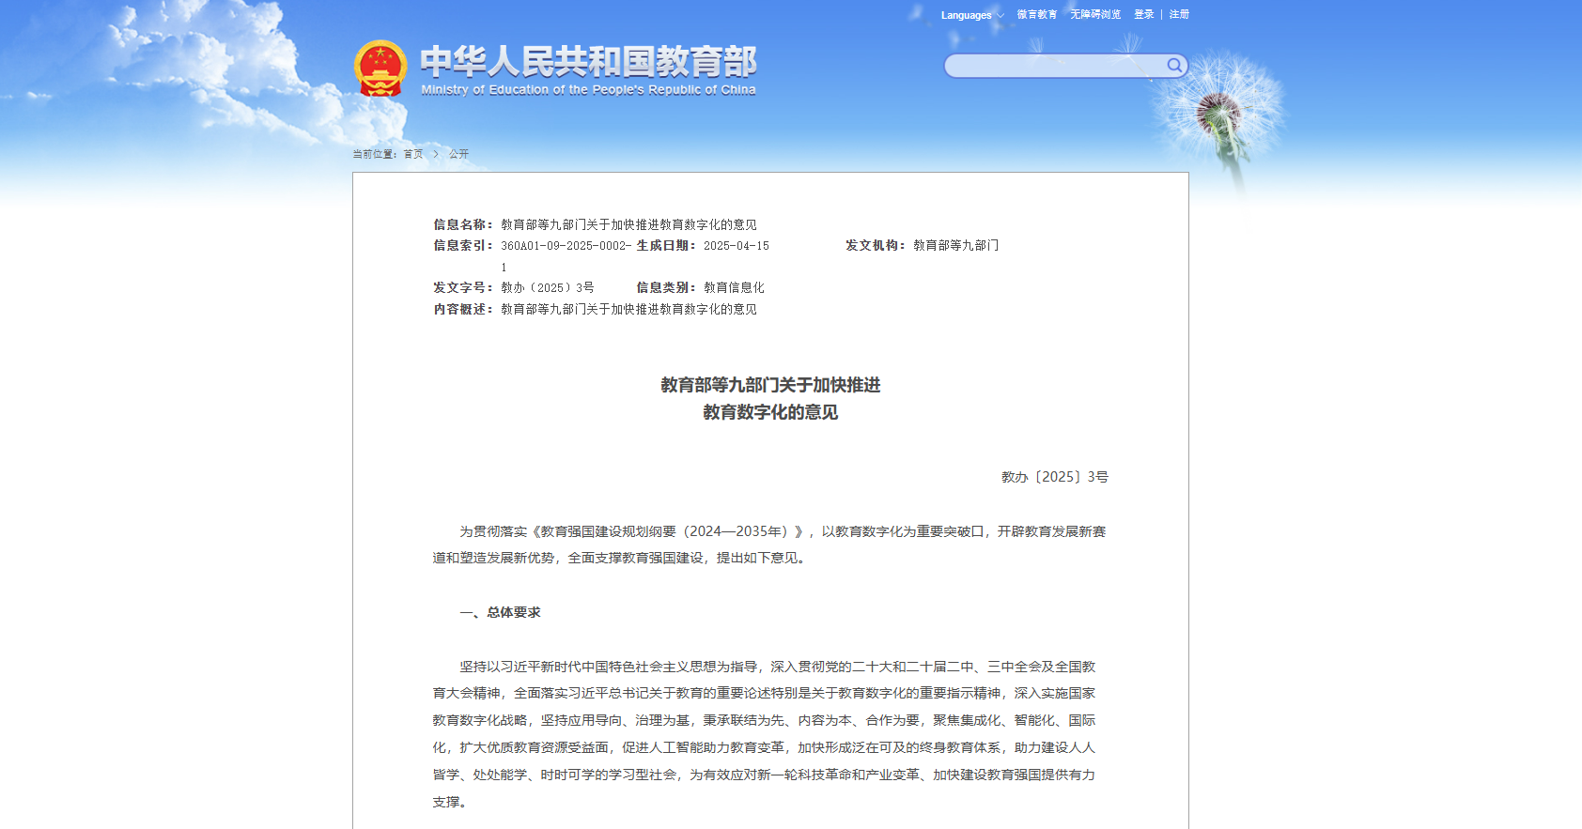The image size is (1582, 829).
Task: Go to 首页 in the breadcrumb
Action: coord(413,154)
